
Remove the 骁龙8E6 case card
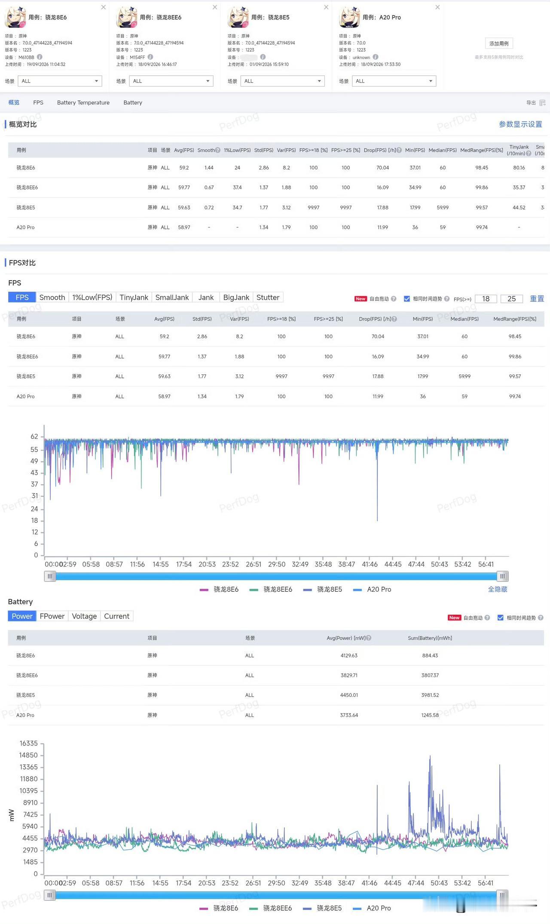pos(104,7)
